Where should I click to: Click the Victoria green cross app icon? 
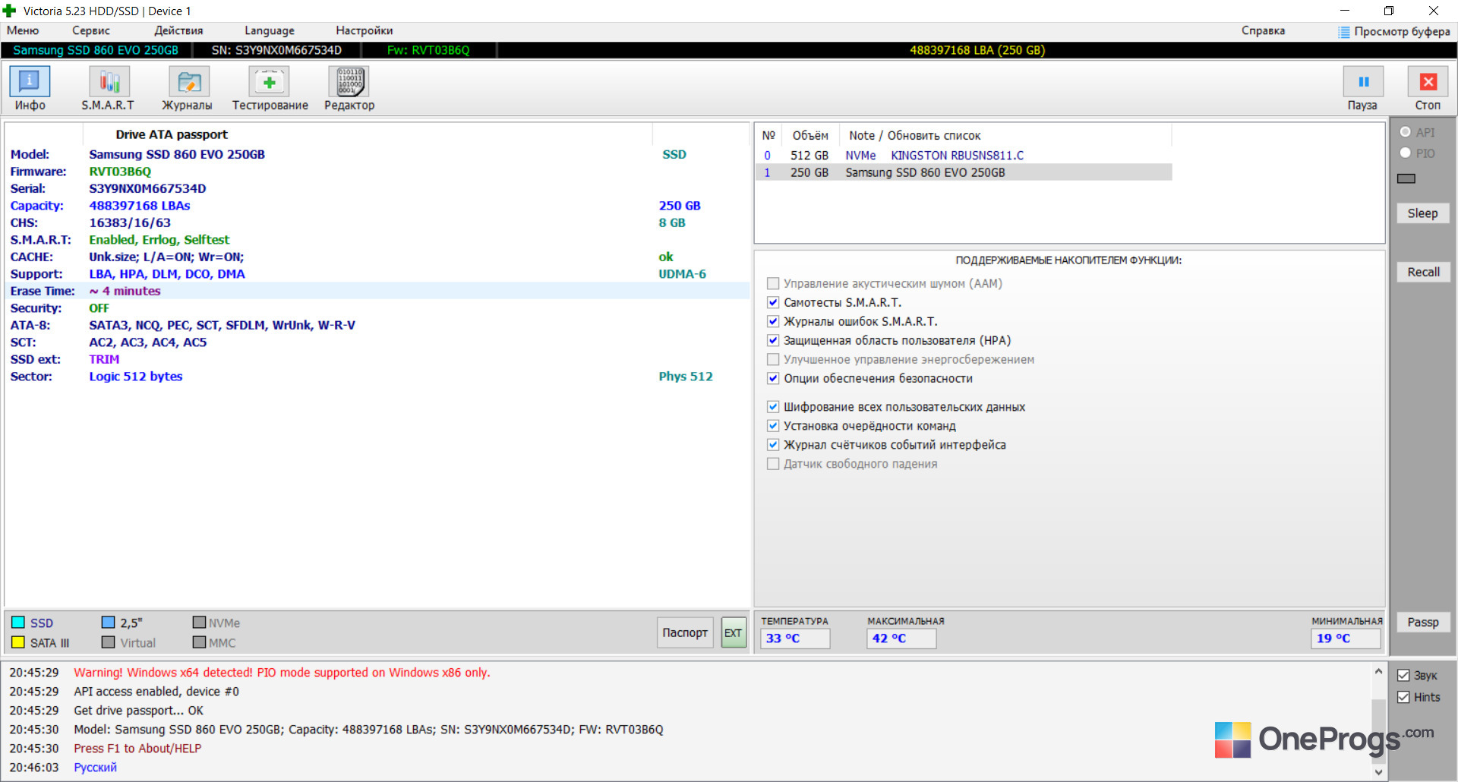tap(10, 11)
